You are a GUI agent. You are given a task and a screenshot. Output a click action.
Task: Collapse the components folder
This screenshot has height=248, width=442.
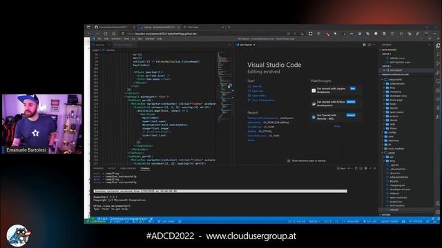click(394, 80)
